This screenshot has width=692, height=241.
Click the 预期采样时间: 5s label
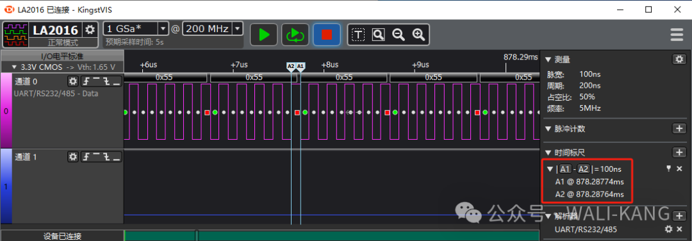(x=135, y=42)
